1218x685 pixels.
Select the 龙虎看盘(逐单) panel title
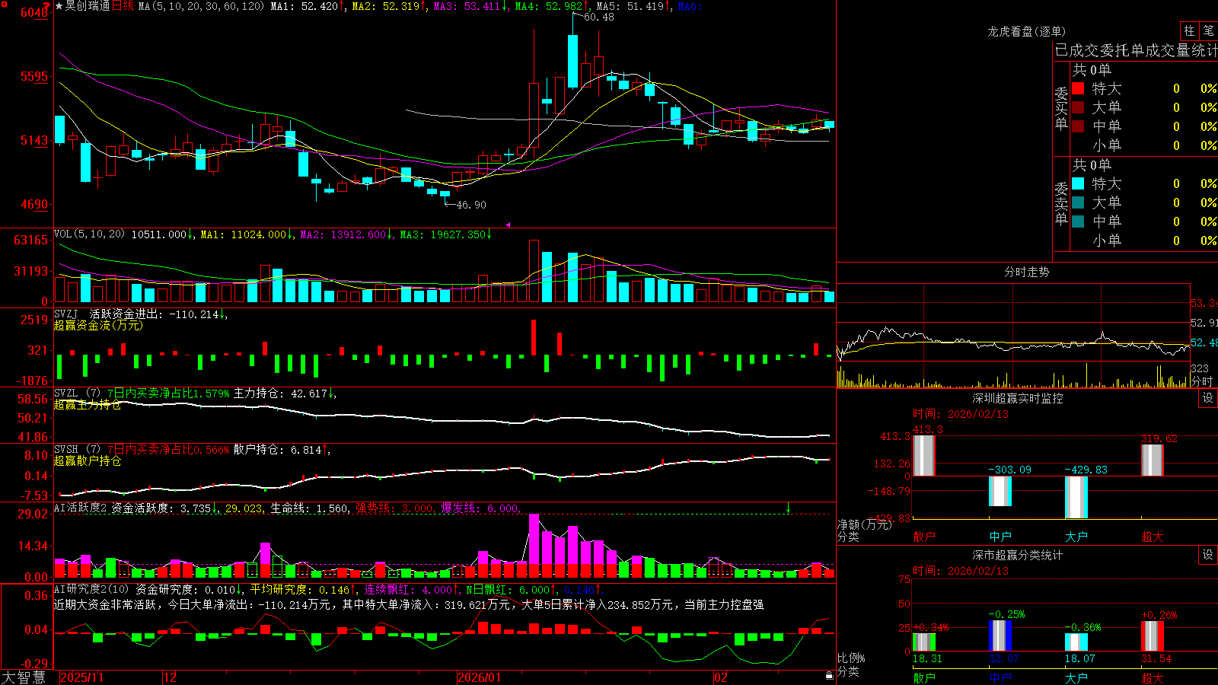pyautogui.click(x=1026, y=31)
